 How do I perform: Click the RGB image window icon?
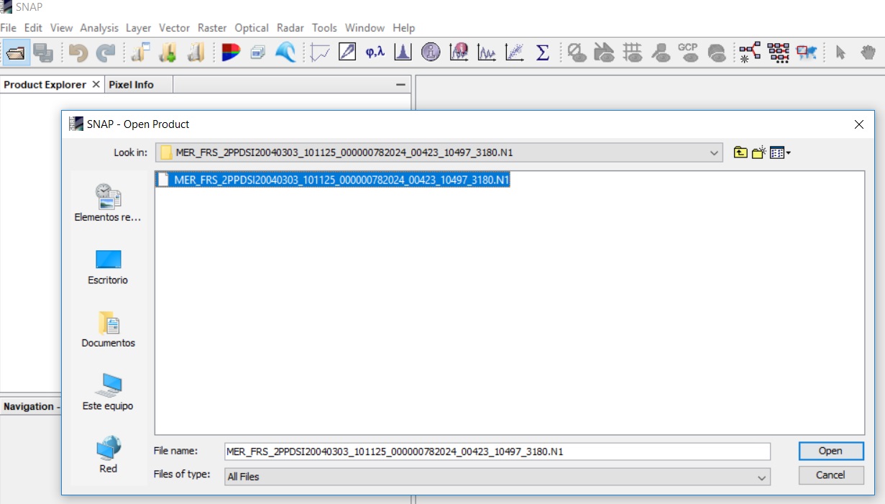[230, 52]
